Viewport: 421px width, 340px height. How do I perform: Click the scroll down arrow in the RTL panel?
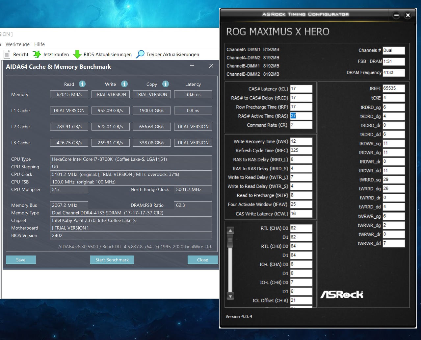click(x=230, y=296)
